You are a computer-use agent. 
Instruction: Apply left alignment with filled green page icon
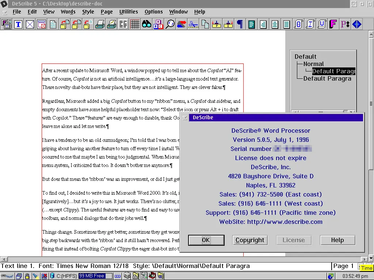click(252, 24)
